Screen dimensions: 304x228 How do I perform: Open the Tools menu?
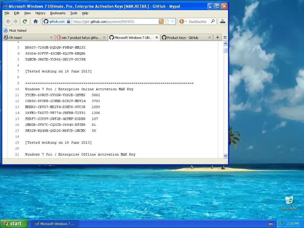(74, 13)
